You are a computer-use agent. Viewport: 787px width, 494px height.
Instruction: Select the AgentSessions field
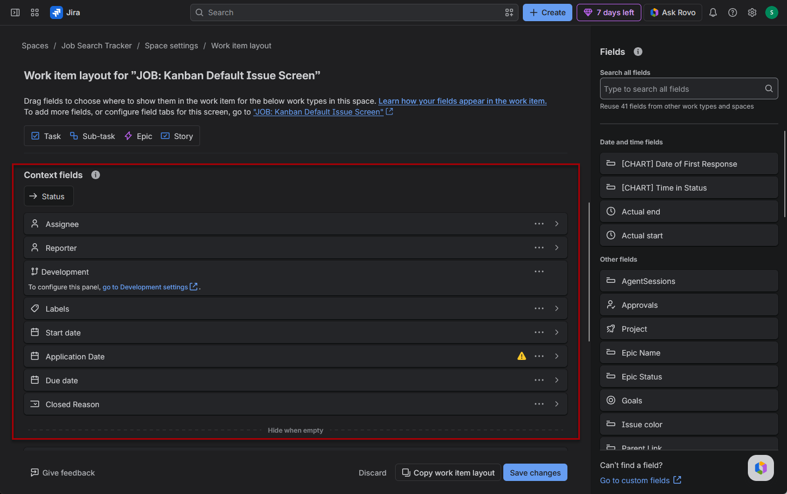click(689, 281)
